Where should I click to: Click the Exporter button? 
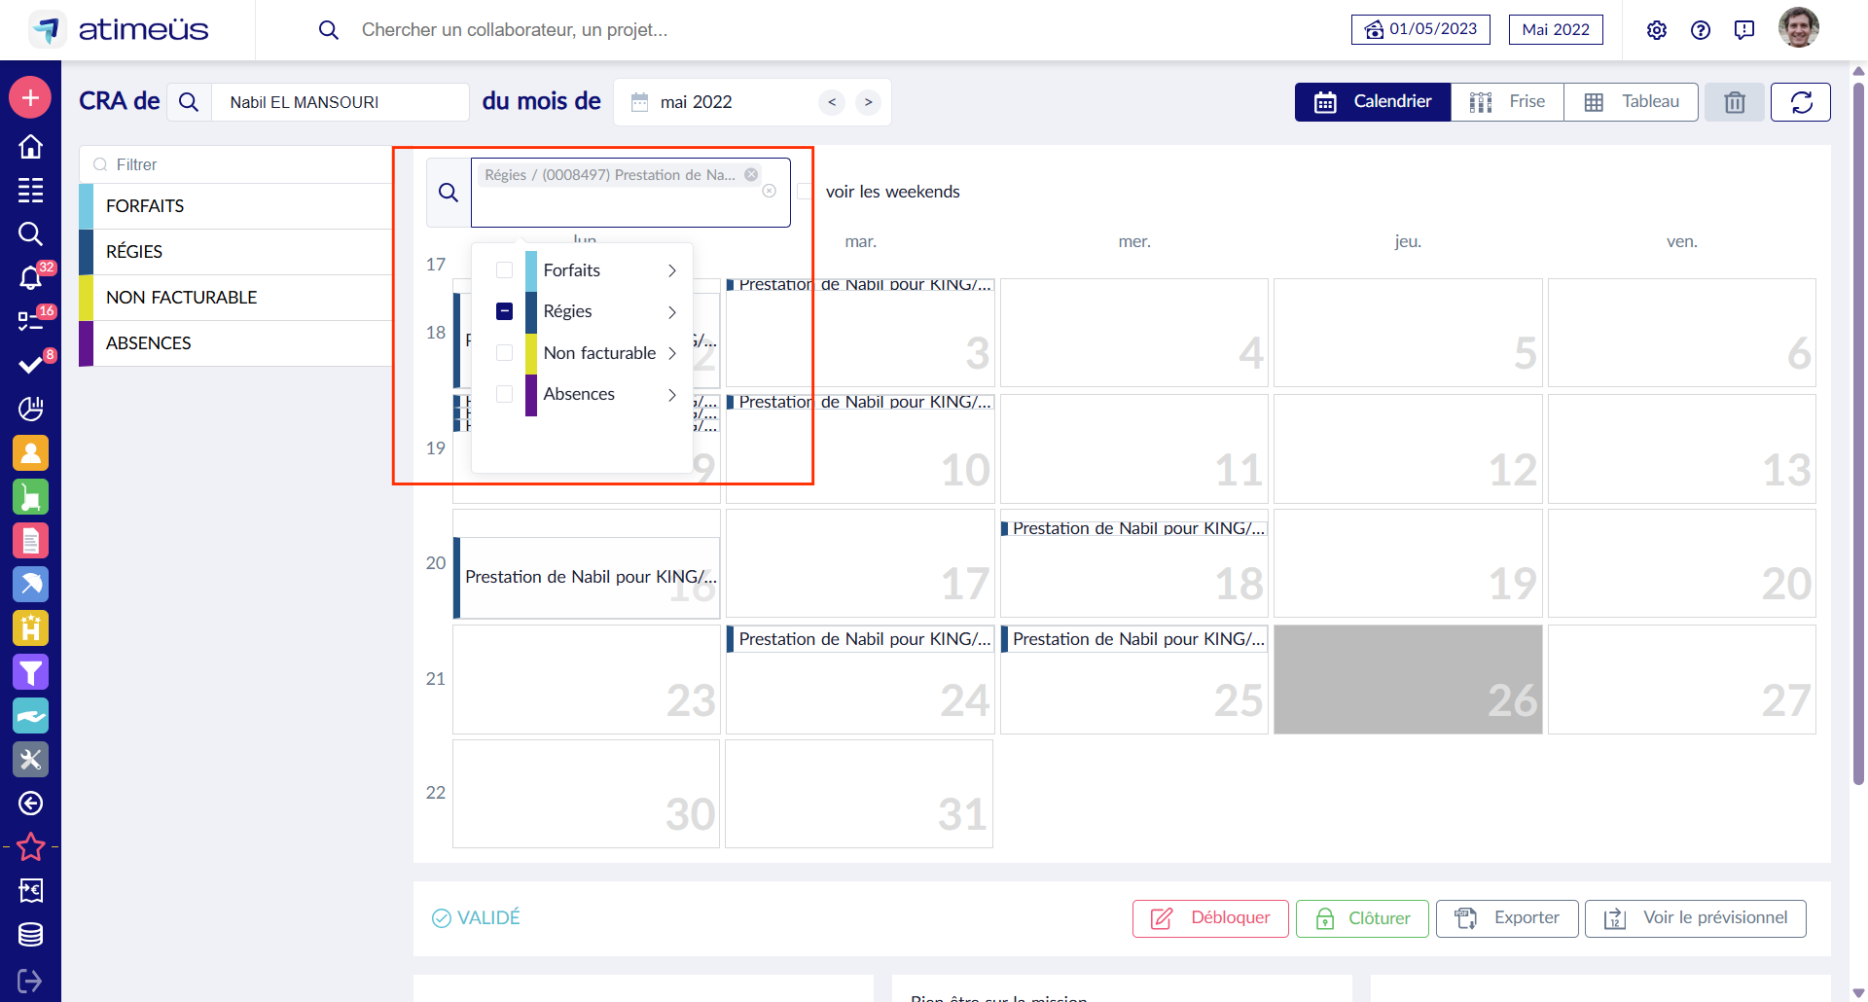(1507, 918)
